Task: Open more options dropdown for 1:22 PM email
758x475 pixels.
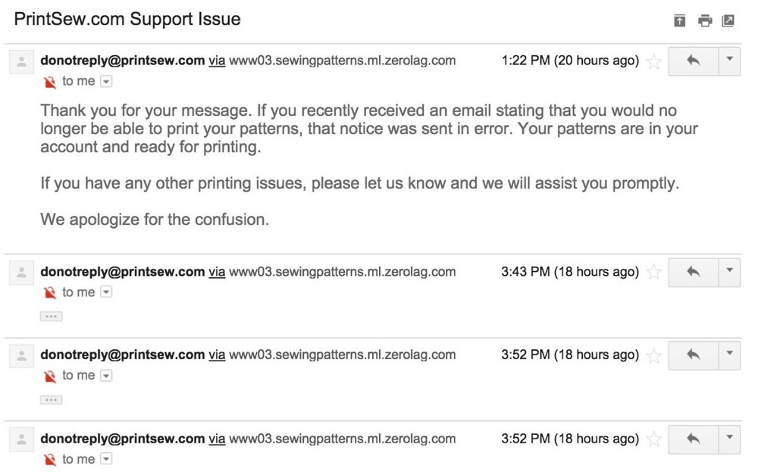Action: pos(729,61)
